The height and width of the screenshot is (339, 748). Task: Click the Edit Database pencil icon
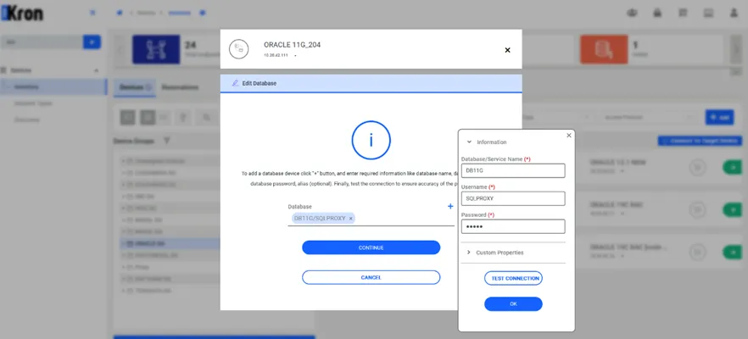pos(235,83)
